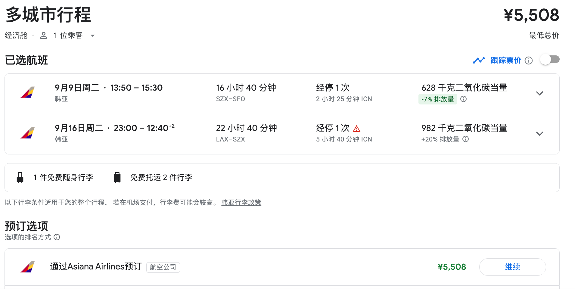Click the red layover warning triangle icon
This screenshot has height=289, width=575.
(x=357, y=129)
